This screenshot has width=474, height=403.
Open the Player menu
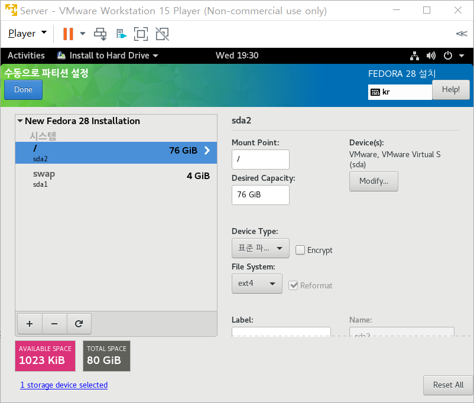click(x=27, y=33)
